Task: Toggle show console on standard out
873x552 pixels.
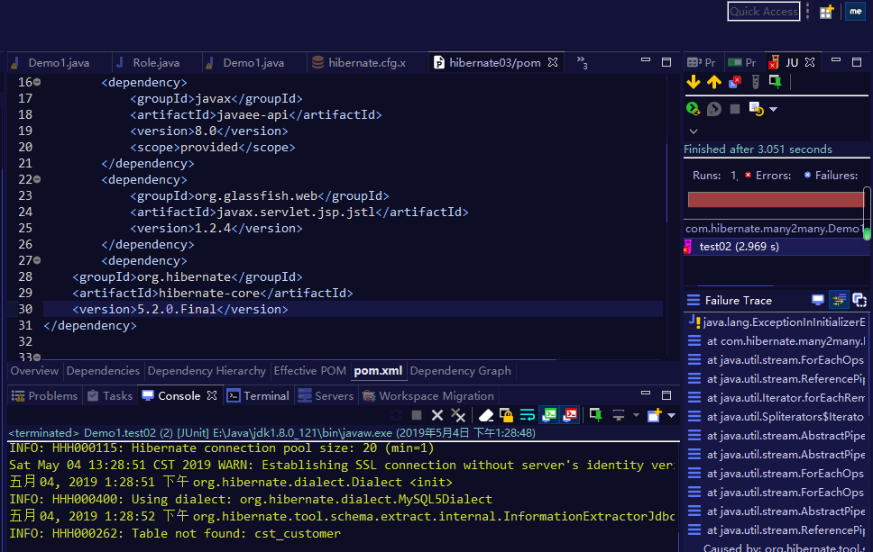Action: (549, 415)
